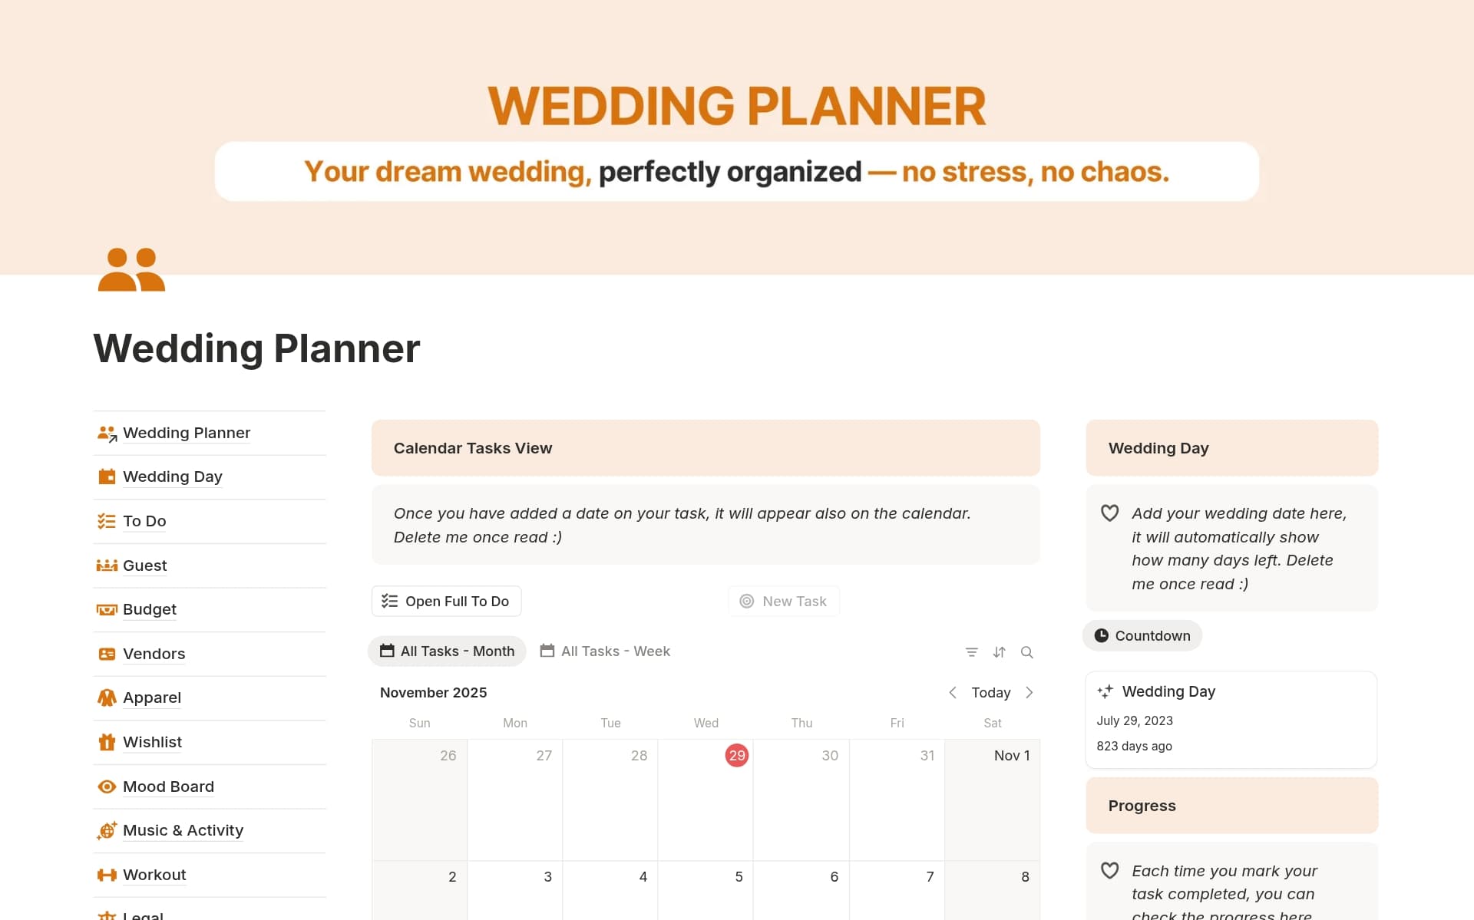The image size is (1474, 920).
Task: Click the sort arrows icon
Action: [x=999, y=652]
